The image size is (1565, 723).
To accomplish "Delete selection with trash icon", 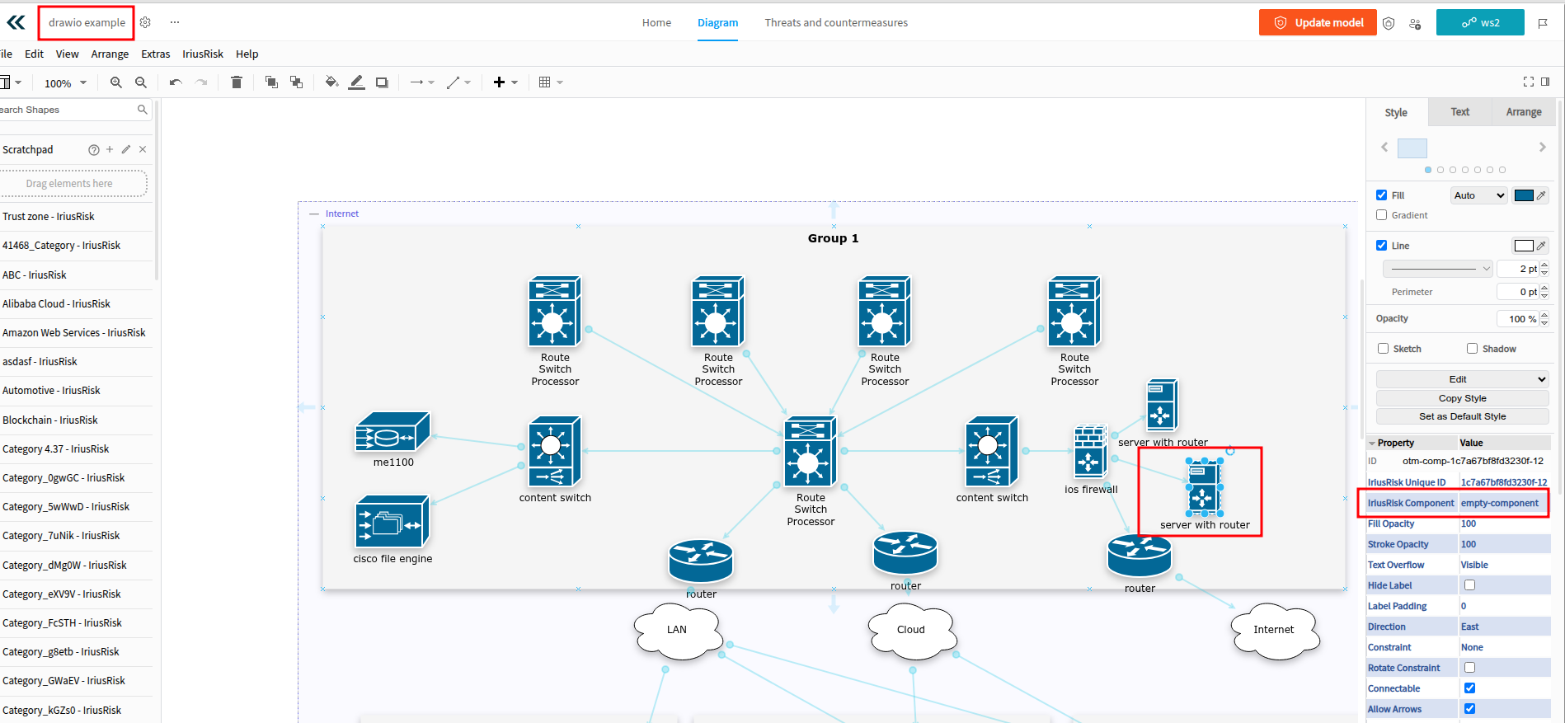I will 237,82.
